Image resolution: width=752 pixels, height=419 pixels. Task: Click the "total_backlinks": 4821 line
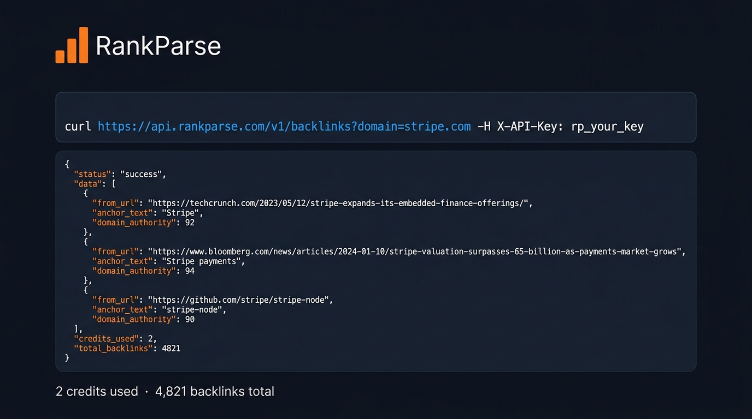click(x=127, y=348)
